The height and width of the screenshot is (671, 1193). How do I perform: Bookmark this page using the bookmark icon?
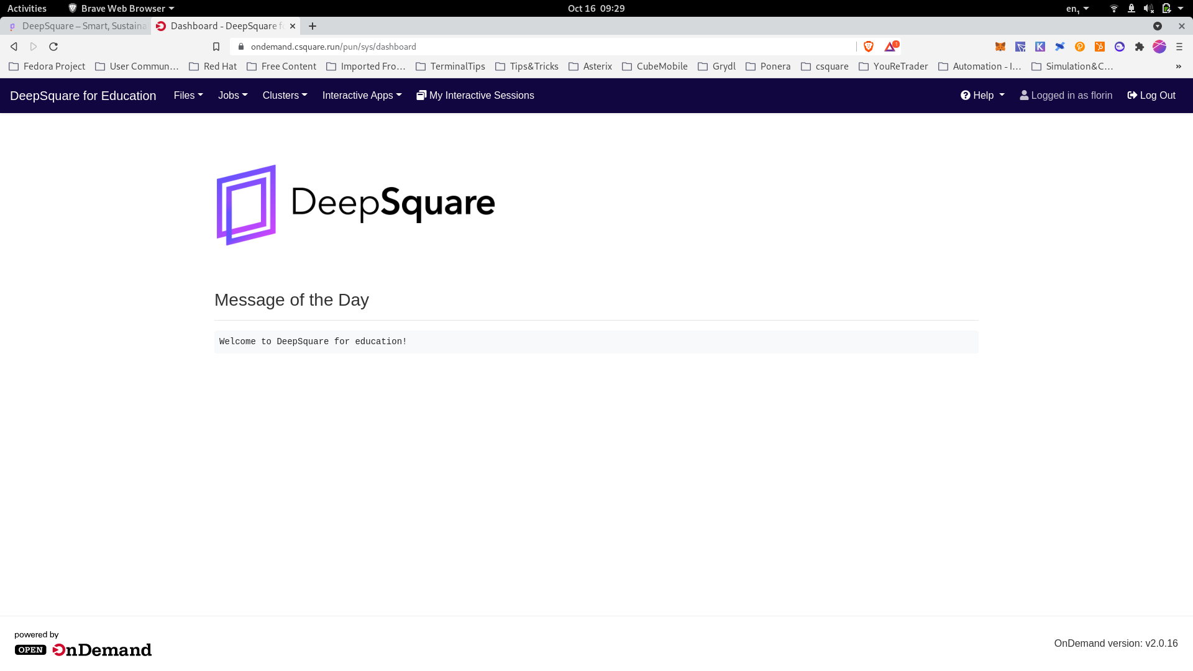click(216, 47)
